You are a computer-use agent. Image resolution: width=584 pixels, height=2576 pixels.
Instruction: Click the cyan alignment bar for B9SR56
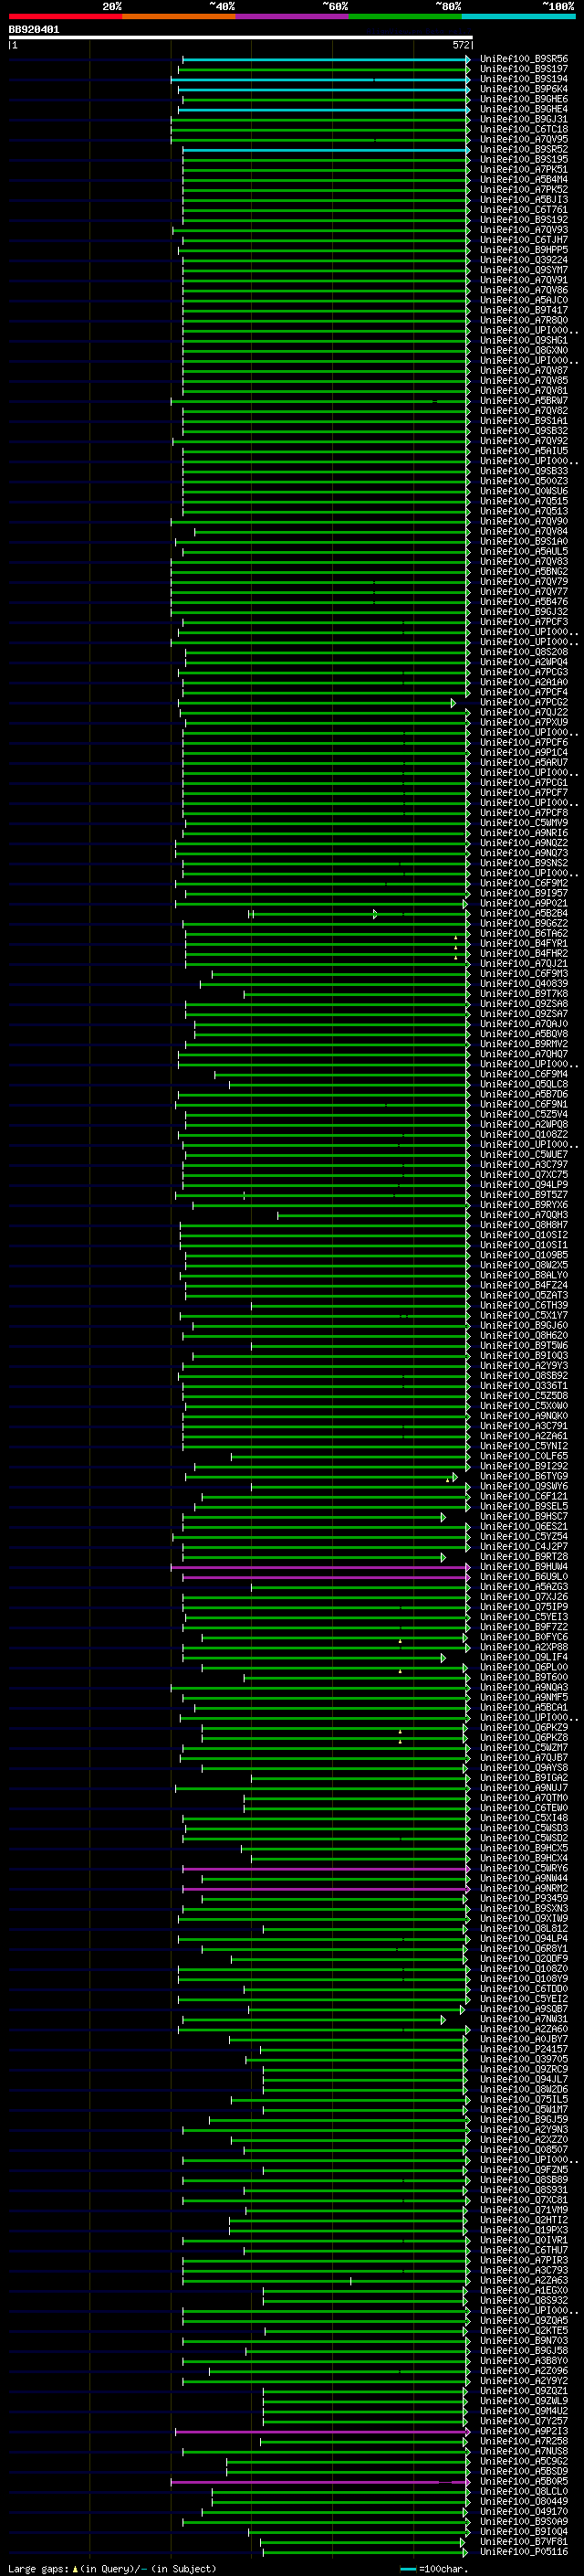pyautogui.click(x=326, y=59)
